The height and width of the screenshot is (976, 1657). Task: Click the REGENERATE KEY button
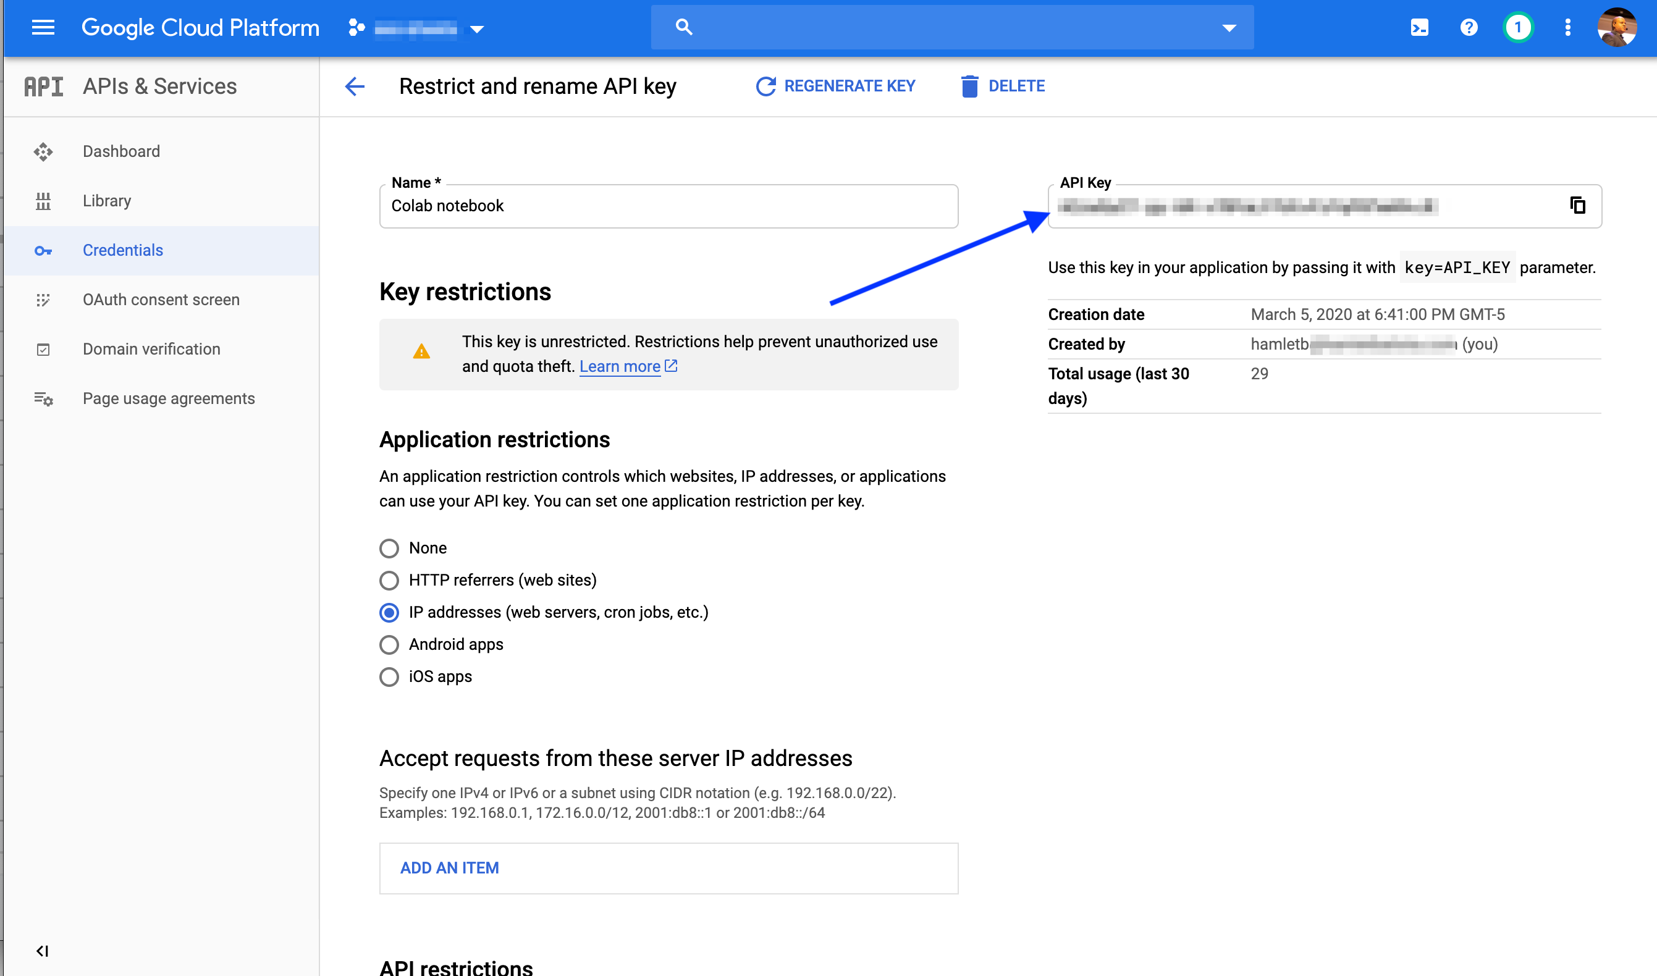coord(835,86)
